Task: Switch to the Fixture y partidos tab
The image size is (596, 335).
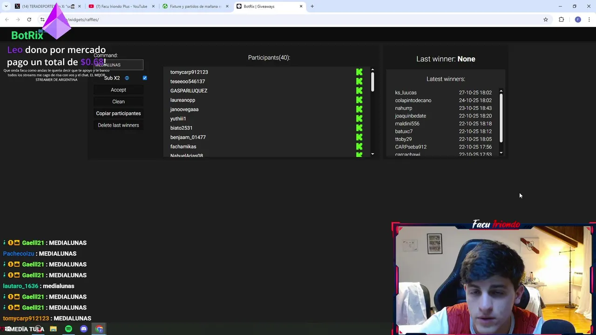Action: tap(195, 7)
